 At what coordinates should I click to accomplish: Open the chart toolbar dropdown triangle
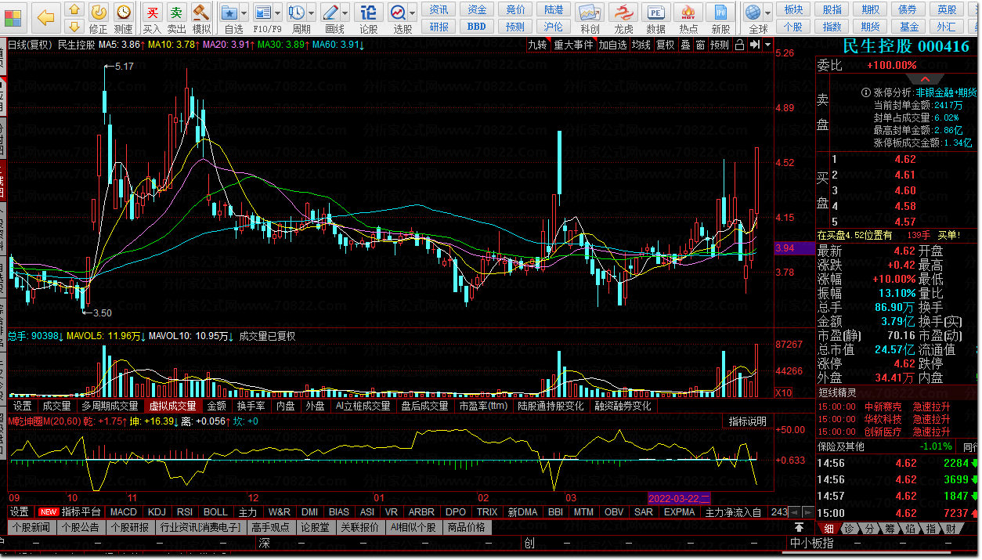(768, 45)
